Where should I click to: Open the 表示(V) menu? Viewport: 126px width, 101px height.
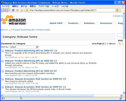click(24, 6)
